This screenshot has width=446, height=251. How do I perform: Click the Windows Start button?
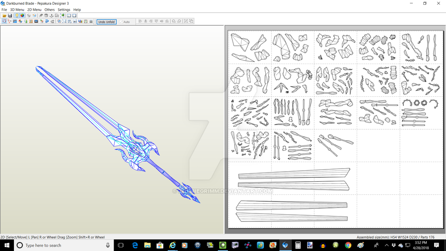click(7, 245)
